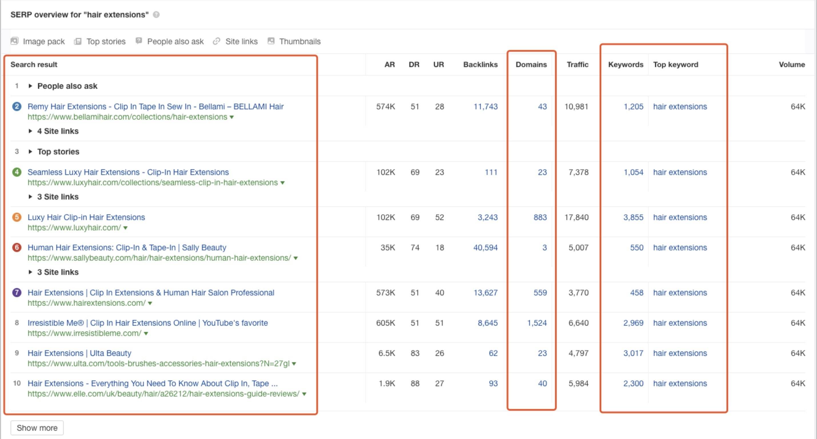Click the orange position 5 badge
Image resolution: width=817 pixels, height=439 pixels.
pyautogui.click(x=17, y=217)
